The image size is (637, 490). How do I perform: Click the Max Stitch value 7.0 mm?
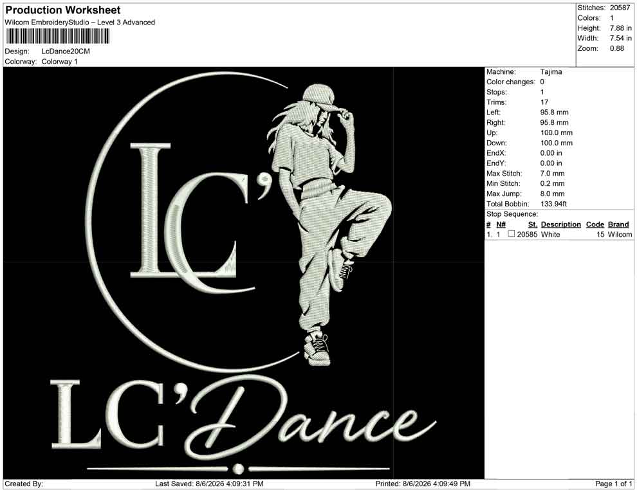553,174
